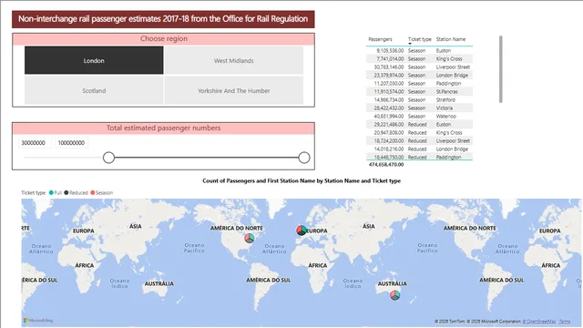
Task: Click the pie chart over North America
Action: pyautogui.click(x=249, y=238)
